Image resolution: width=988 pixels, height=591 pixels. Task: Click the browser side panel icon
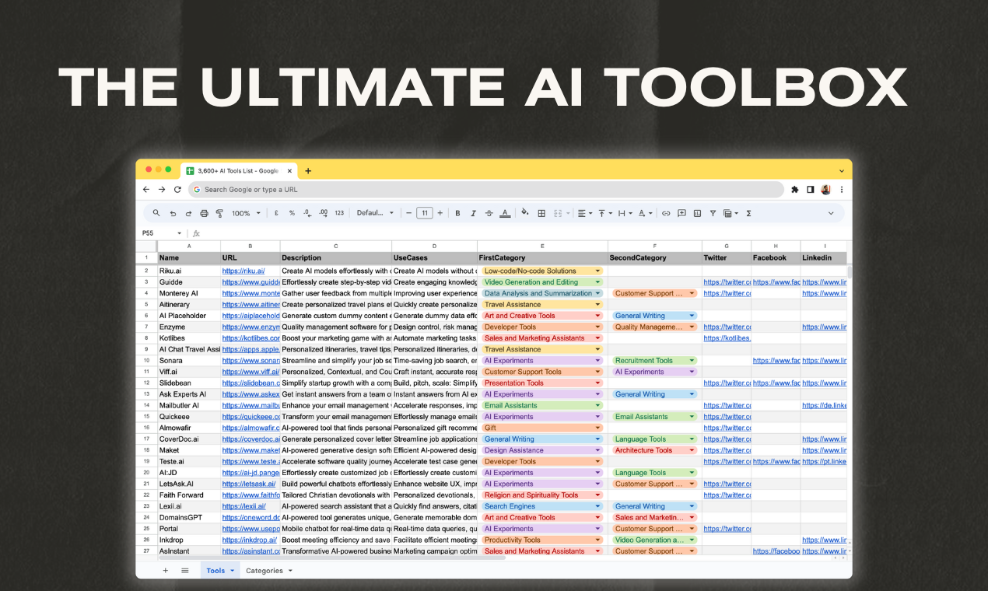coord(810,189)
